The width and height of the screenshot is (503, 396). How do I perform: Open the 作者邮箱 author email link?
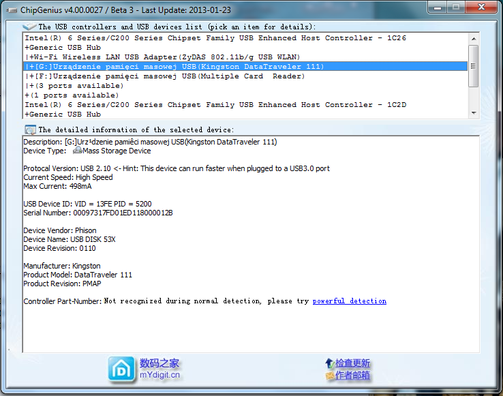coord(352,375)
